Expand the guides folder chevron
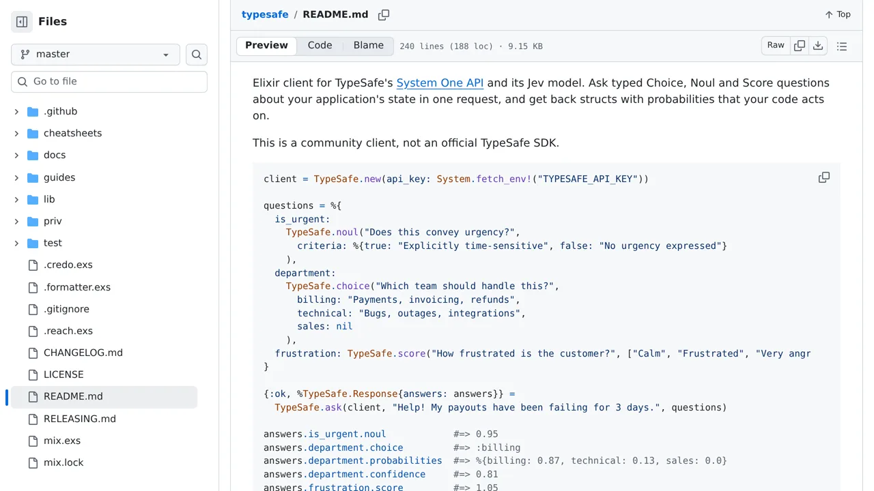The image size is (874, 491). (x=16, y=177)
